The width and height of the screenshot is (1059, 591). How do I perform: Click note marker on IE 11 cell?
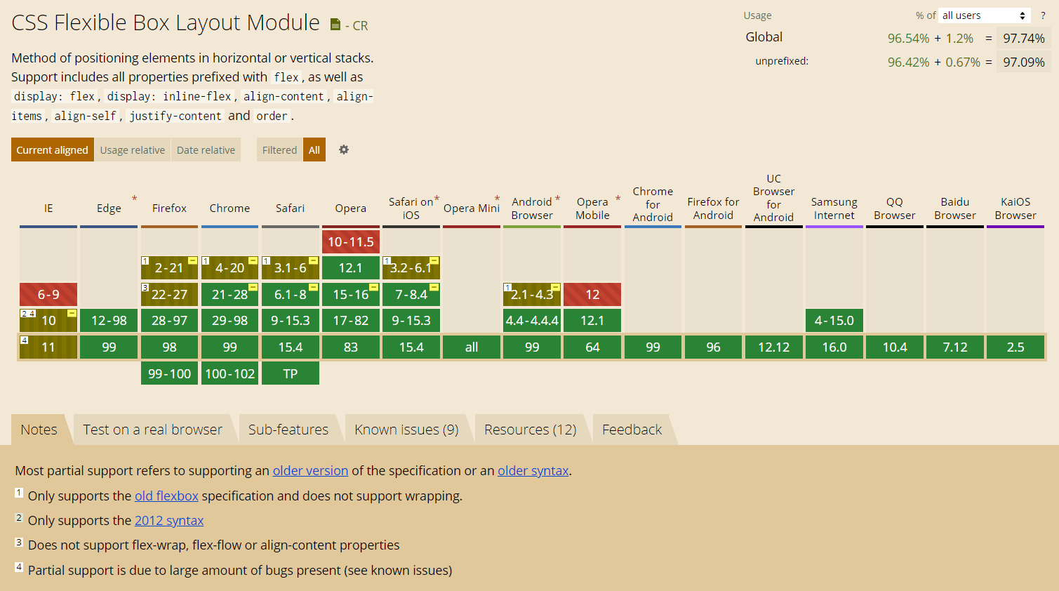click(x=25, y=340)
